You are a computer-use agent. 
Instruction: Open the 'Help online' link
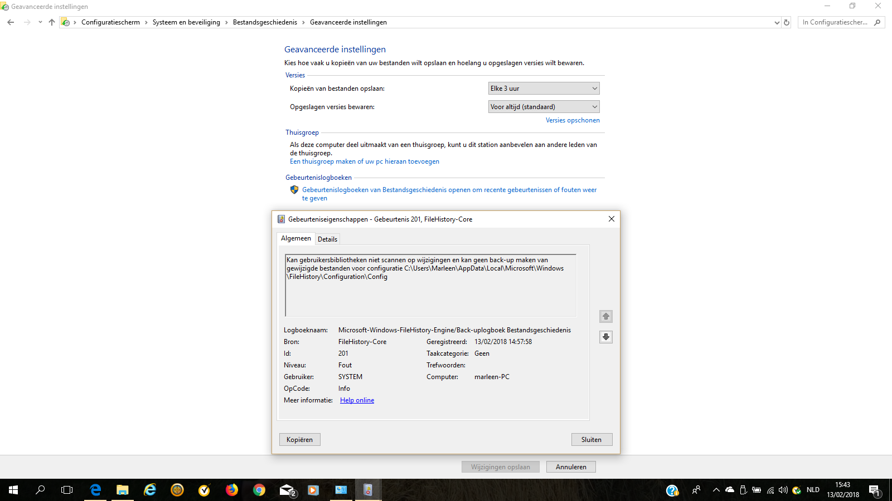(x=357, y=400)
